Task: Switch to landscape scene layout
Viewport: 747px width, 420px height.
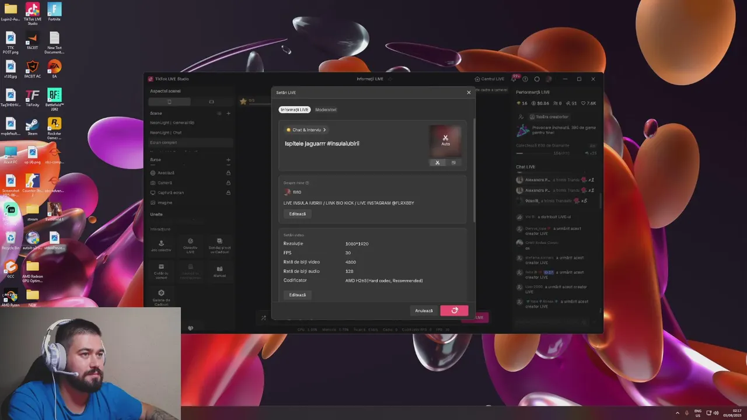Action: 211,101
